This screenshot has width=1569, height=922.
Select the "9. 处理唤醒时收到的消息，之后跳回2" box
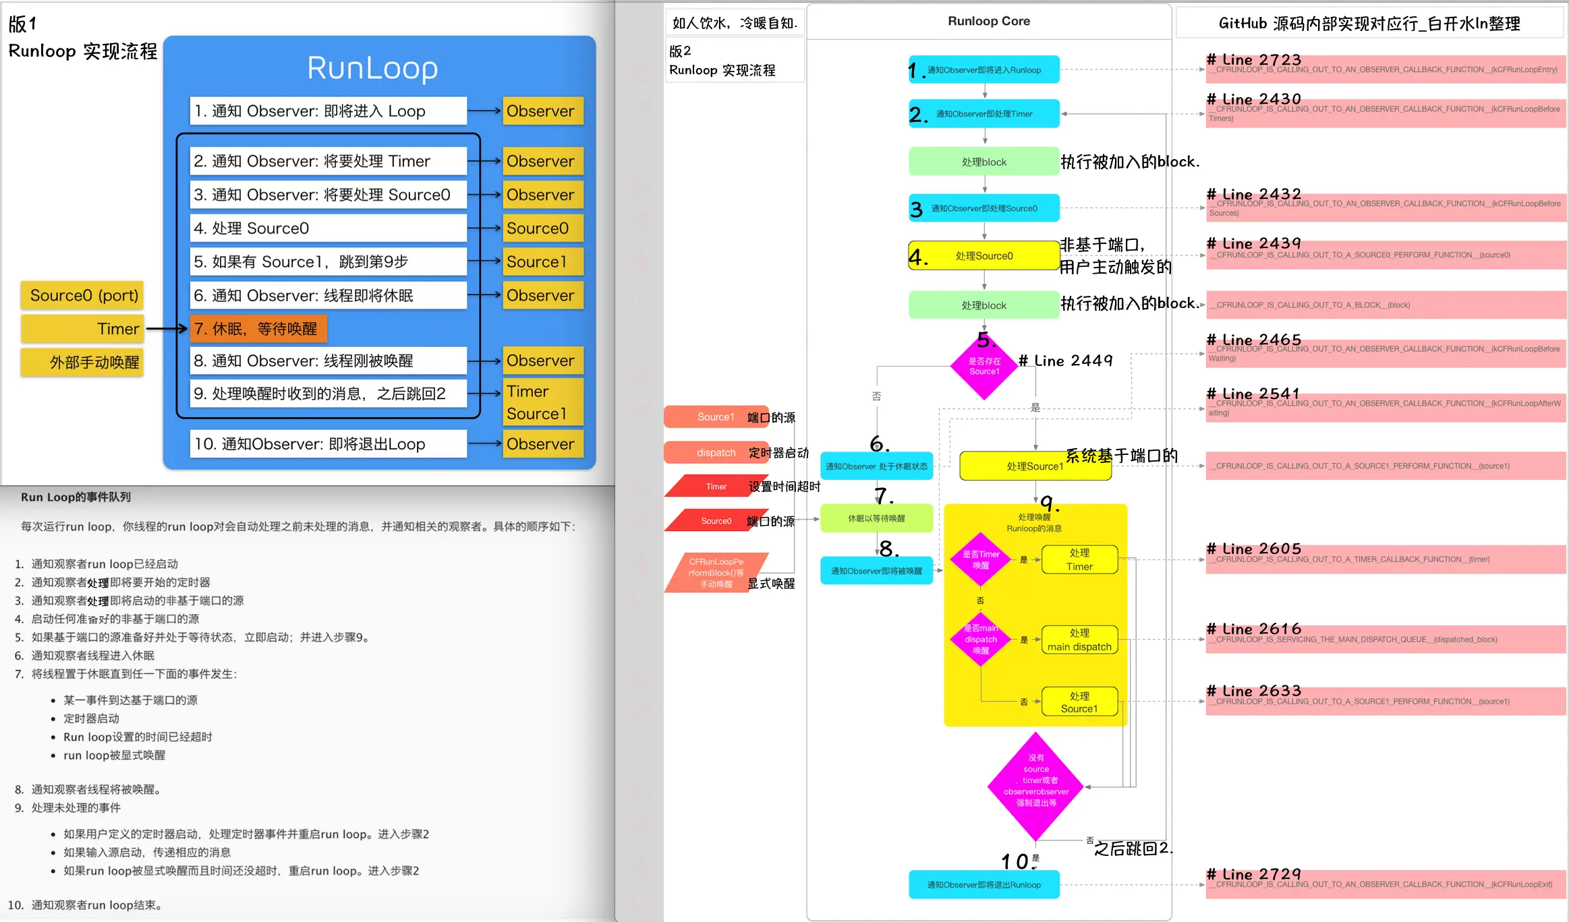pyautogui.click(x=328, y=394)
